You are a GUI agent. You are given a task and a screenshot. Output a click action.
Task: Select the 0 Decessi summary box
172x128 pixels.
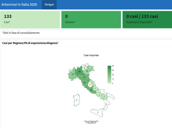(x=91, y=20)
